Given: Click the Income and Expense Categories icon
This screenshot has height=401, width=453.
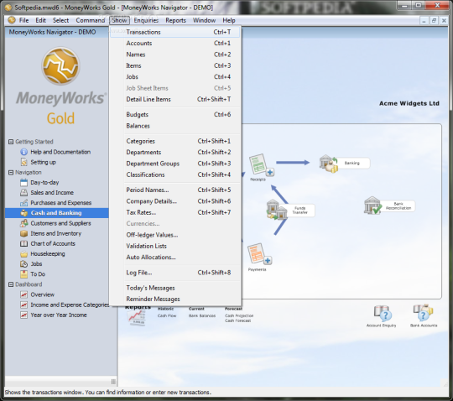Looking at the screenshot, I should pyautogui.click(x=24, y=305).
